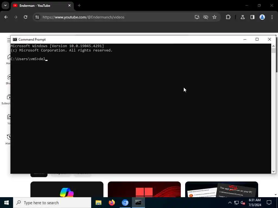The height and width of the screenshot is (208, 278).
Task: Open the notification center icon
Action: (x=269, y=203)
